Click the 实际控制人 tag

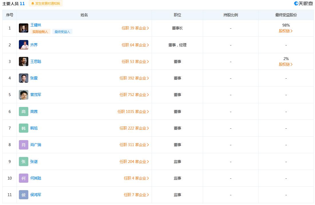[40, 32]
